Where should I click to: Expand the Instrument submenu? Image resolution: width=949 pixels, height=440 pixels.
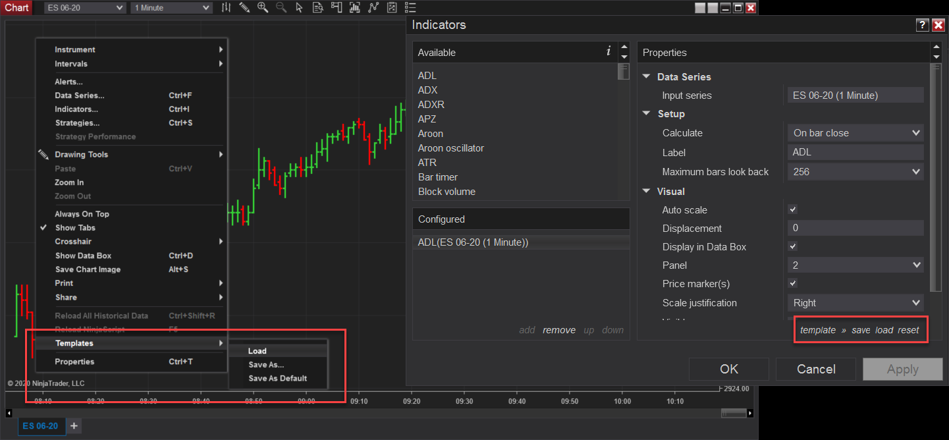132,49
